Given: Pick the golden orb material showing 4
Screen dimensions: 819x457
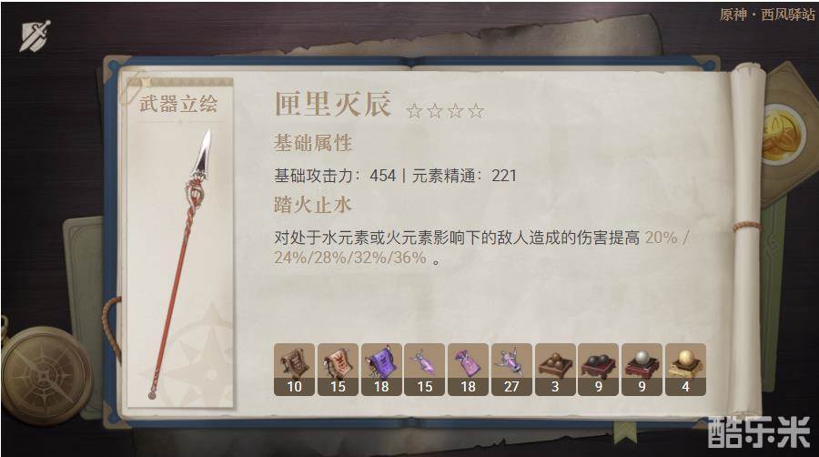Looking at the screenshot, I should point(685,370).
